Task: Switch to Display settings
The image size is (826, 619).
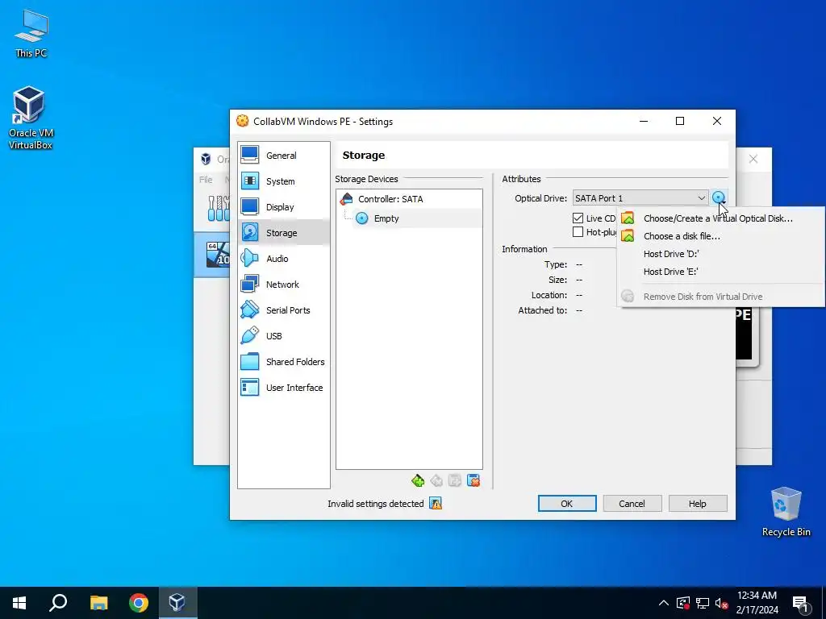Action: pos(283,207)
